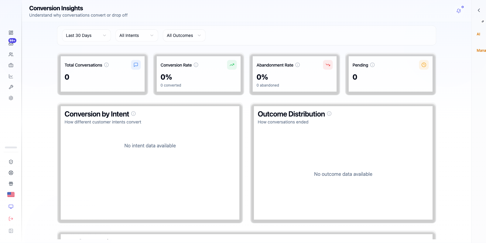486x243 pixels.
Task: Open the All Intents filter dropdown
Action: tap(137, 35)
